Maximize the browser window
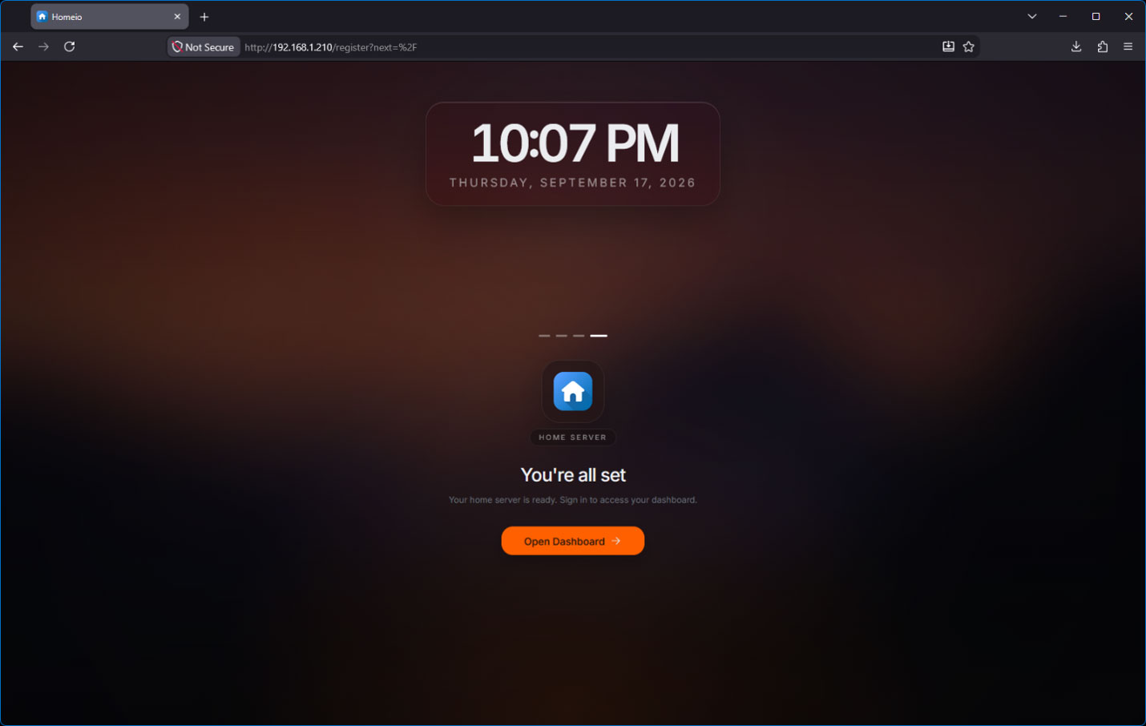The image size is (1146, 726). coord(1096,16)
